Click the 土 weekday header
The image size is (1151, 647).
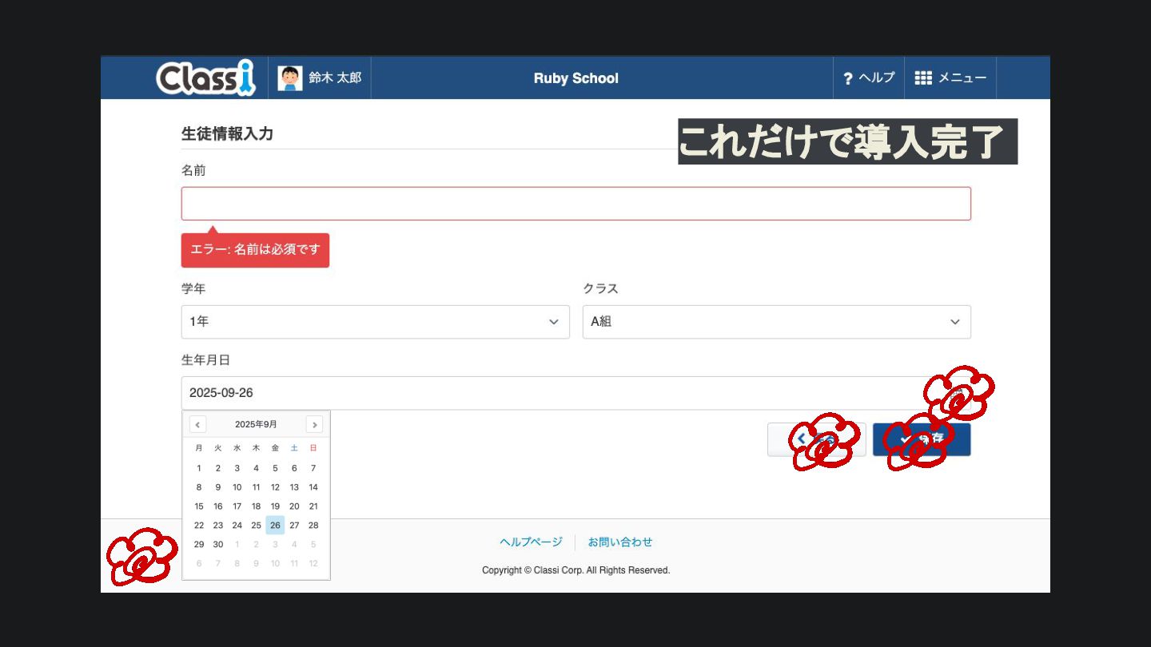point(294,448)
